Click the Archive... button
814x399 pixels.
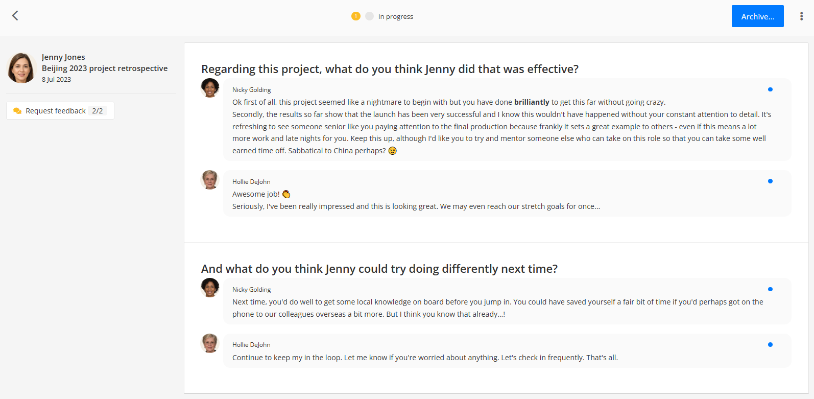[757, 16]
